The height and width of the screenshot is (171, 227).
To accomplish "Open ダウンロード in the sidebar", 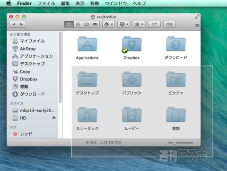I will coord(28,94).
